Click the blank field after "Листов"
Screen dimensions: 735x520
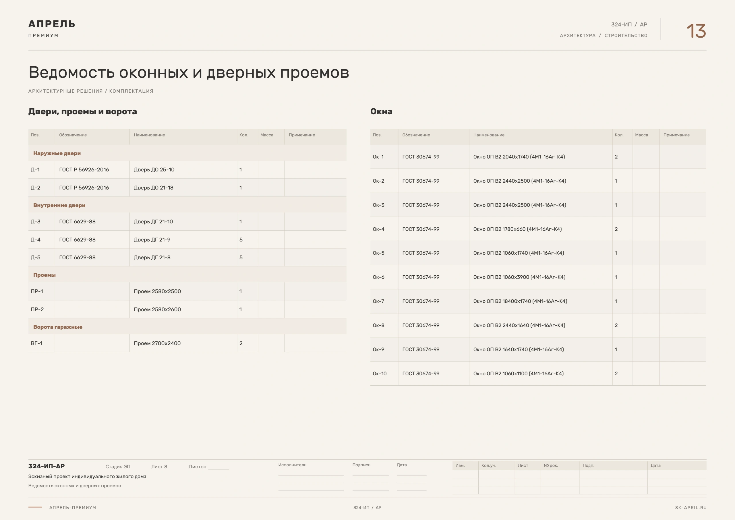tap(219, 467)
